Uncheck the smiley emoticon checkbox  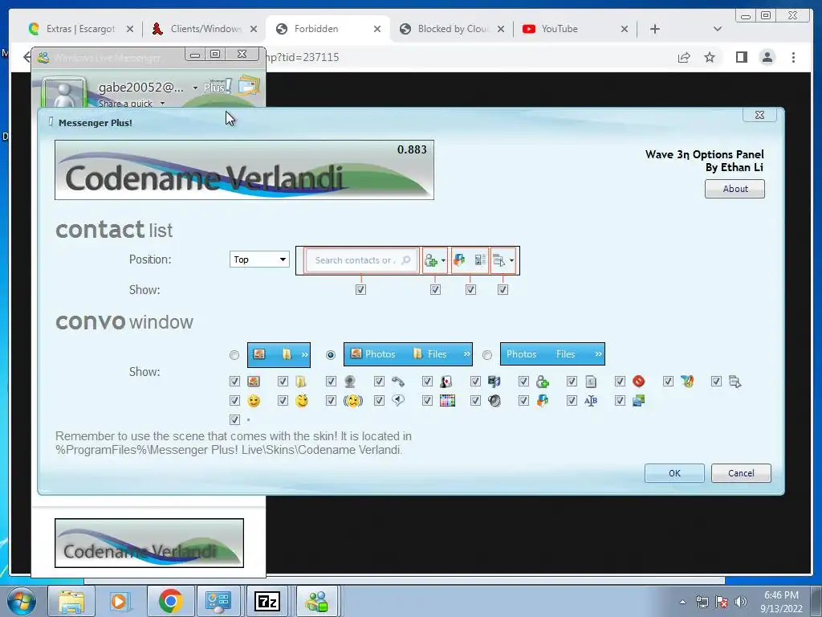(x=234, y=401)
